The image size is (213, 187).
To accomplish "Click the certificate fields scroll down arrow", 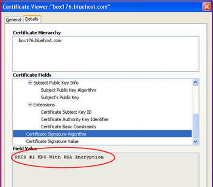I will pos(195,142).
